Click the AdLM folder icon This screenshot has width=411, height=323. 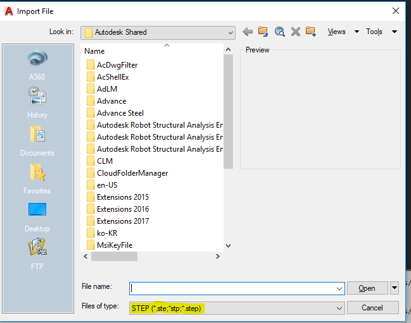pos(91,89)
